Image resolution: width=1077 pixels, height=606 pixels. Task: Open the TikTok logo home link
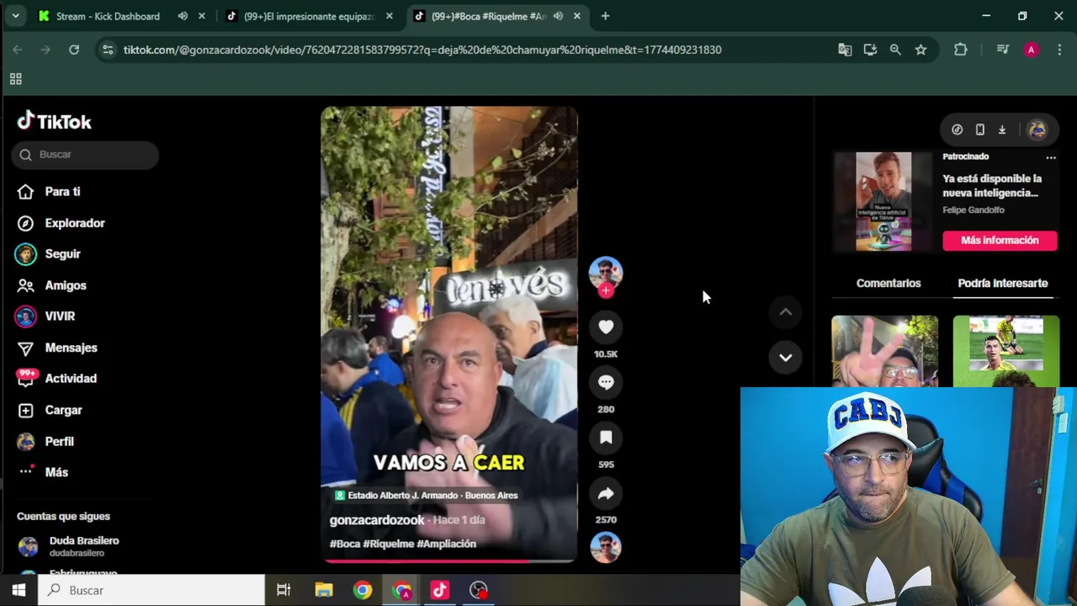tap(55, 122)
